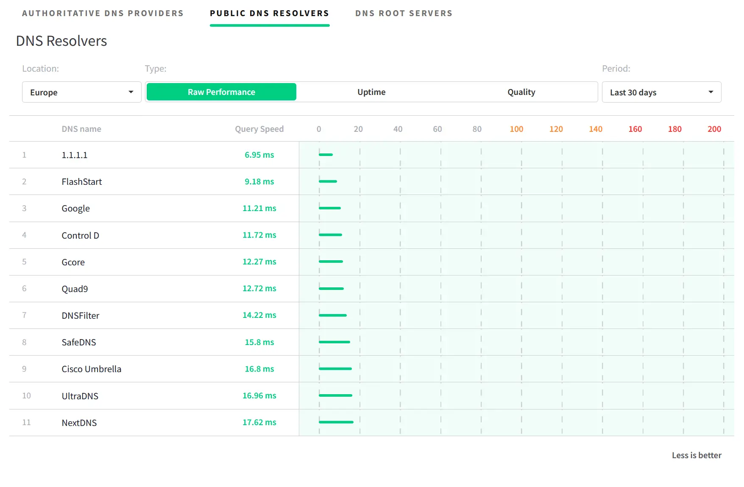Click the 6.95 ms speed value
Image resolution: width=744 pixels, height=487 pixels.
(259, 155)
